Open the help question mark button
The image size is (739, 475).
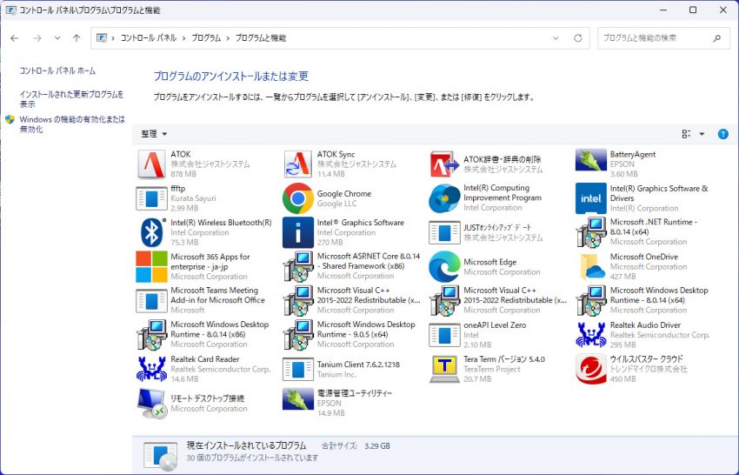(x=722, y=134)
